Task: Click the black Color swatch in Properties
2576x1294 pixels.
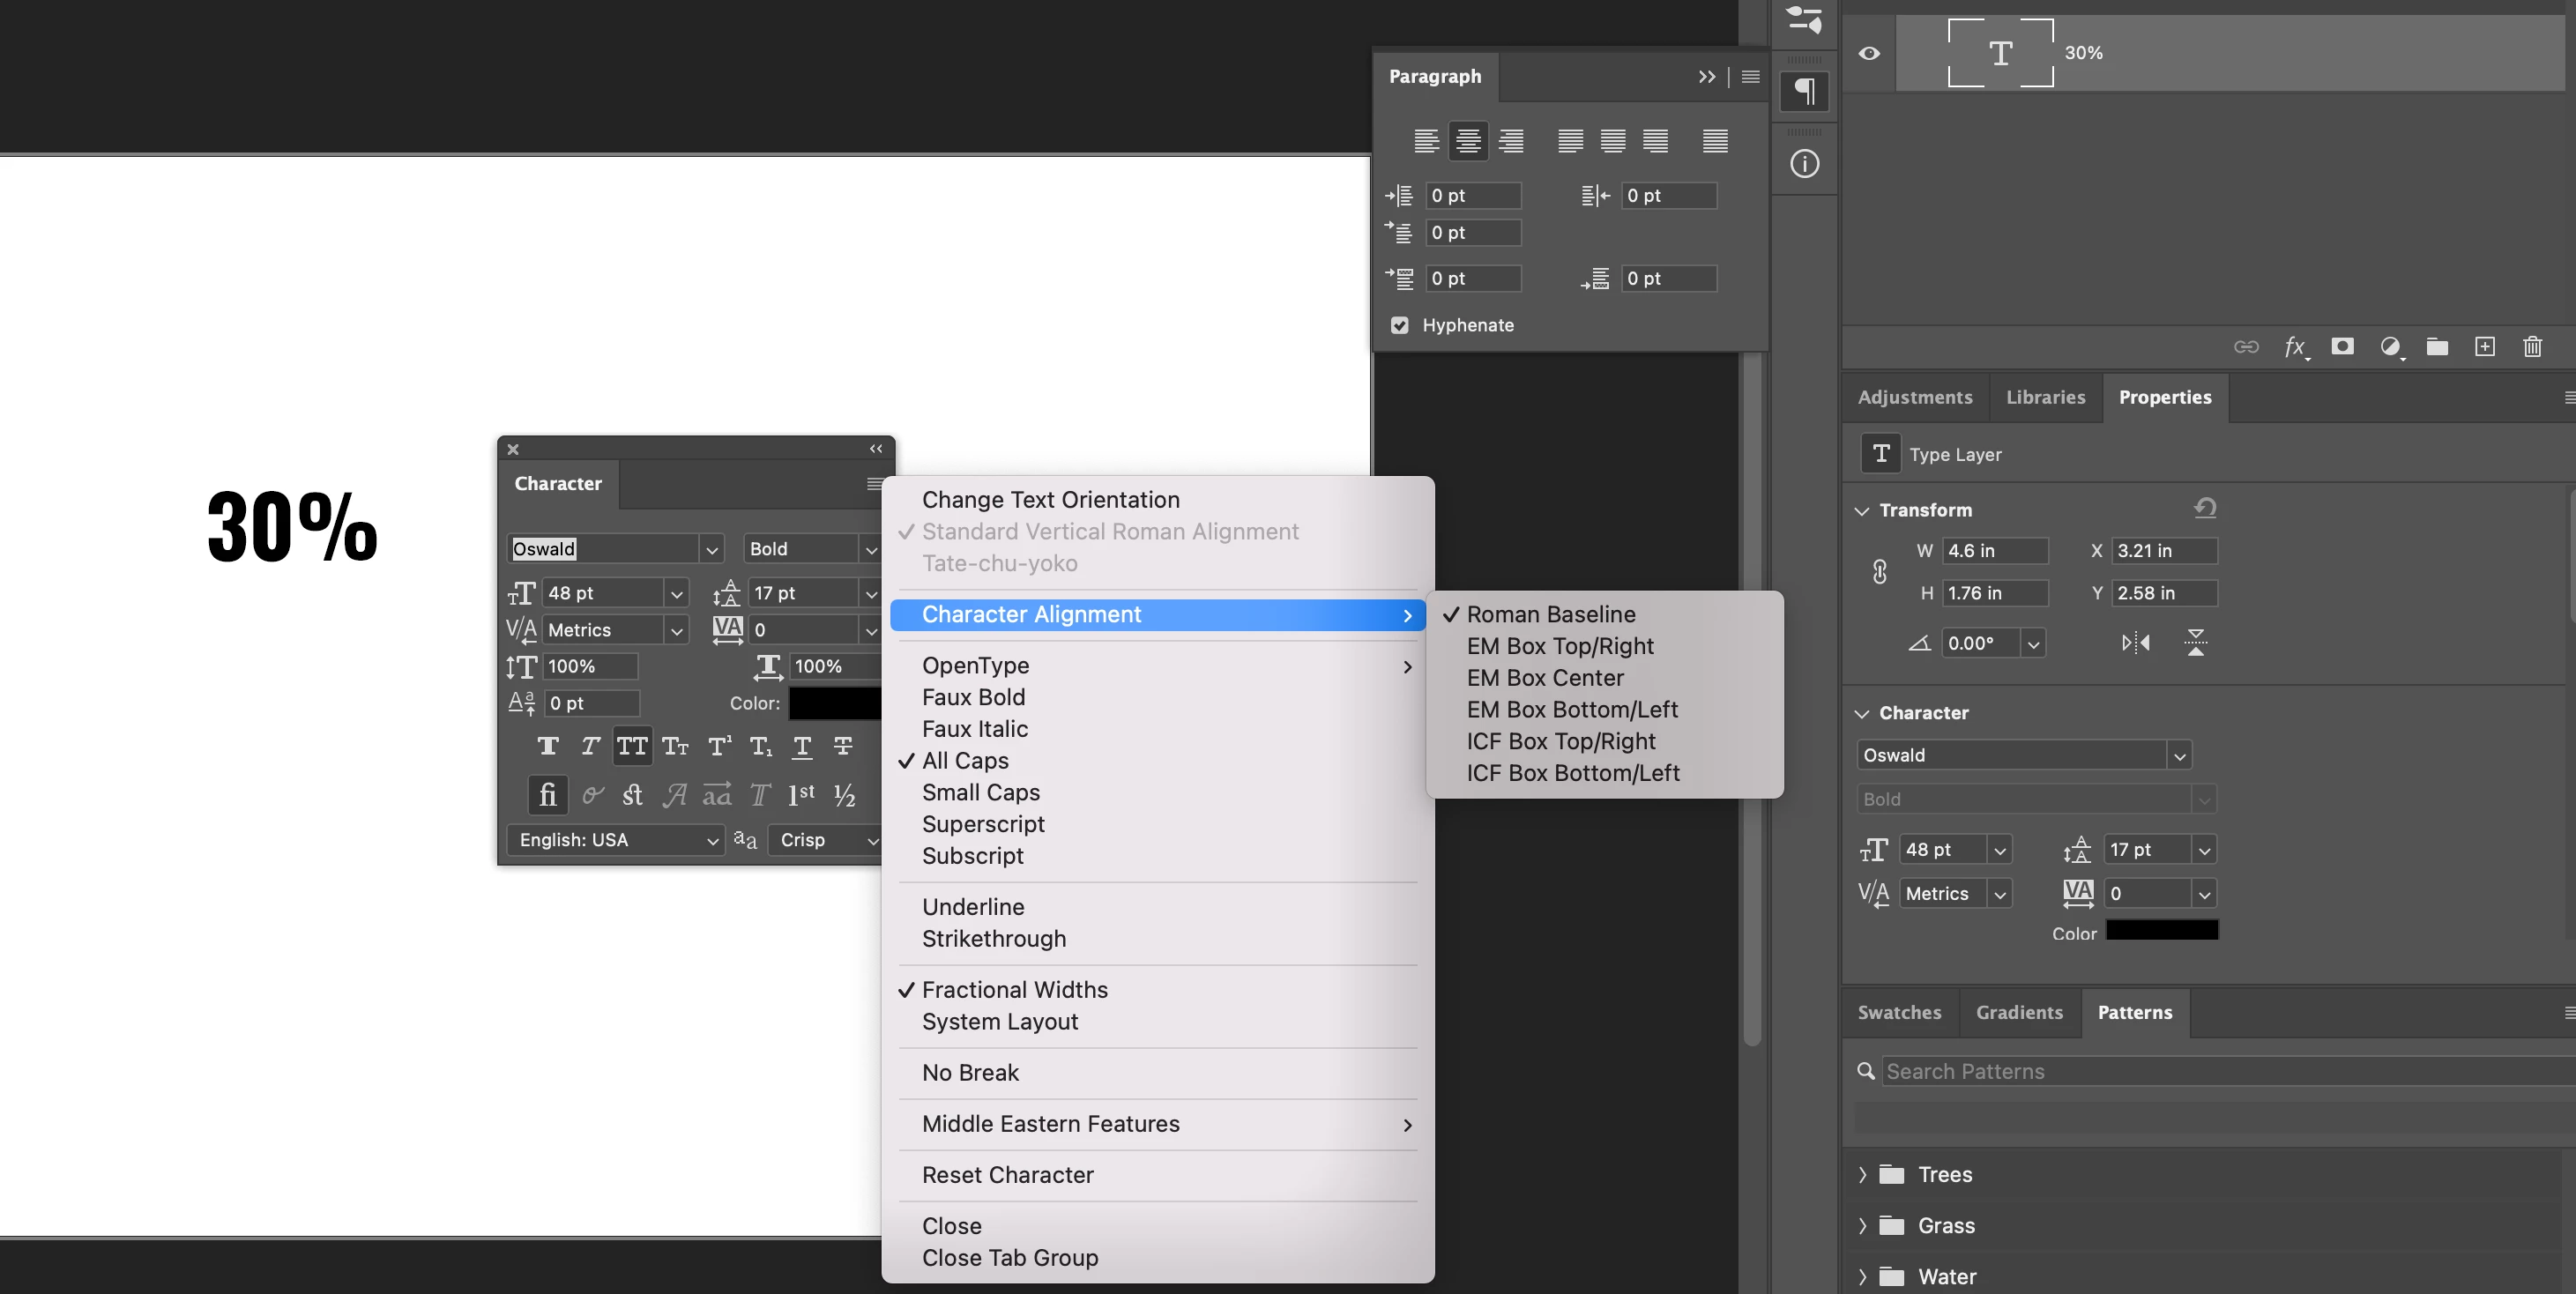Action: (2161, 931)
